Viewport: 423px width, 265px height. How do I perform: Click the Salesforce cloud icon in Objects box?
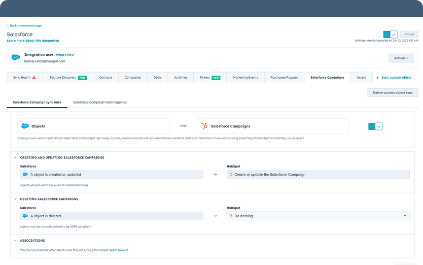click(x=25, y=126)
